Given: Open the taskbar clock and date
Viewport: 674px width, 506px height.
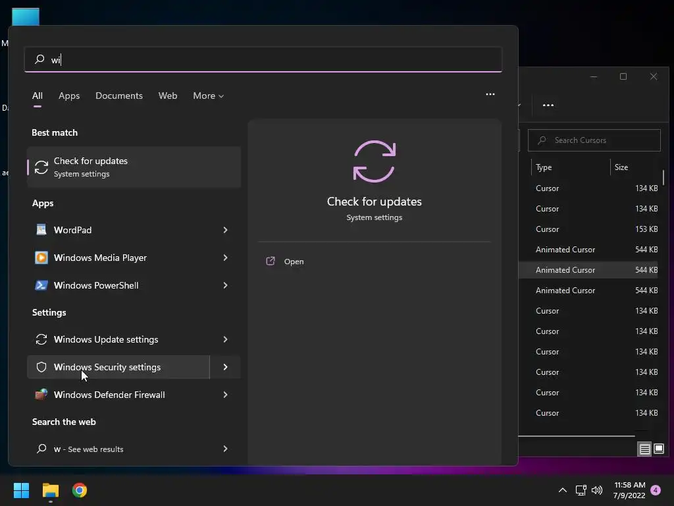Looking at the screenshot, I should pos(629,490).
